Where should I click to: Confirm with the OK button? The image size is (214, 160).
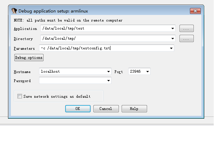pyautogui.click(x=78, y=109)
